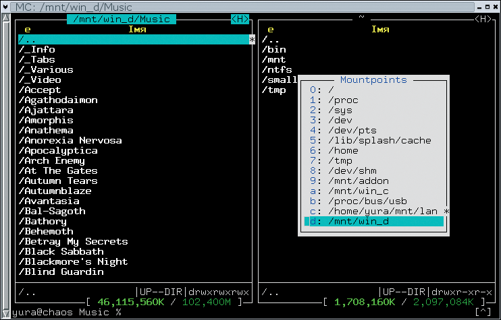Choose mountpoint 2: /sys
The height and width of the screenshot is (320, 501).
(x=373, y=110)
